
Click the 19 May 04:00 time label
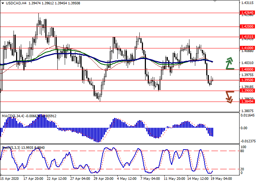(x=221, y=179)
